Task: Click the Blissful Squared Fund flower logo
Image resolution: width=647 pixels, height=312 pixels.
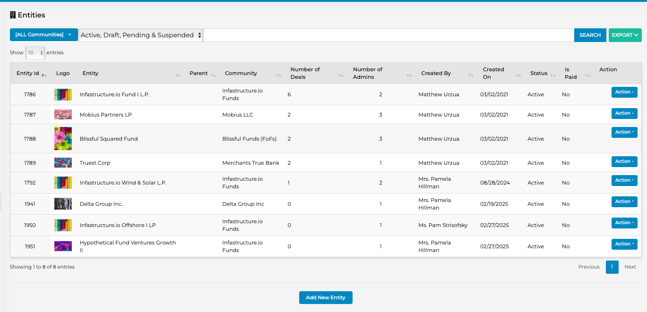Action: (63, 139)
